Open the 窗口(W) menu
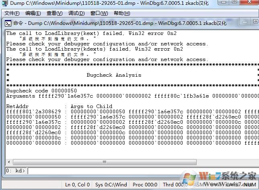259x190 pixels. click(99, 13)
